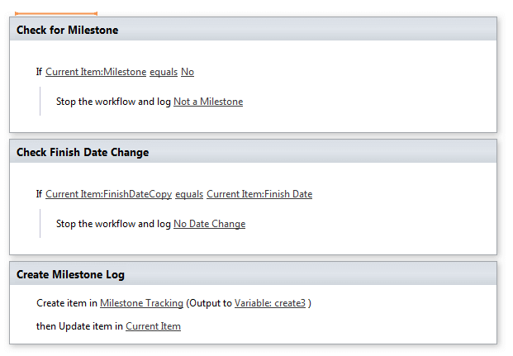Viewport: 513px width, 356px height.
Task: Click the Current Item:Finish Date link
Action: [259, 194]
